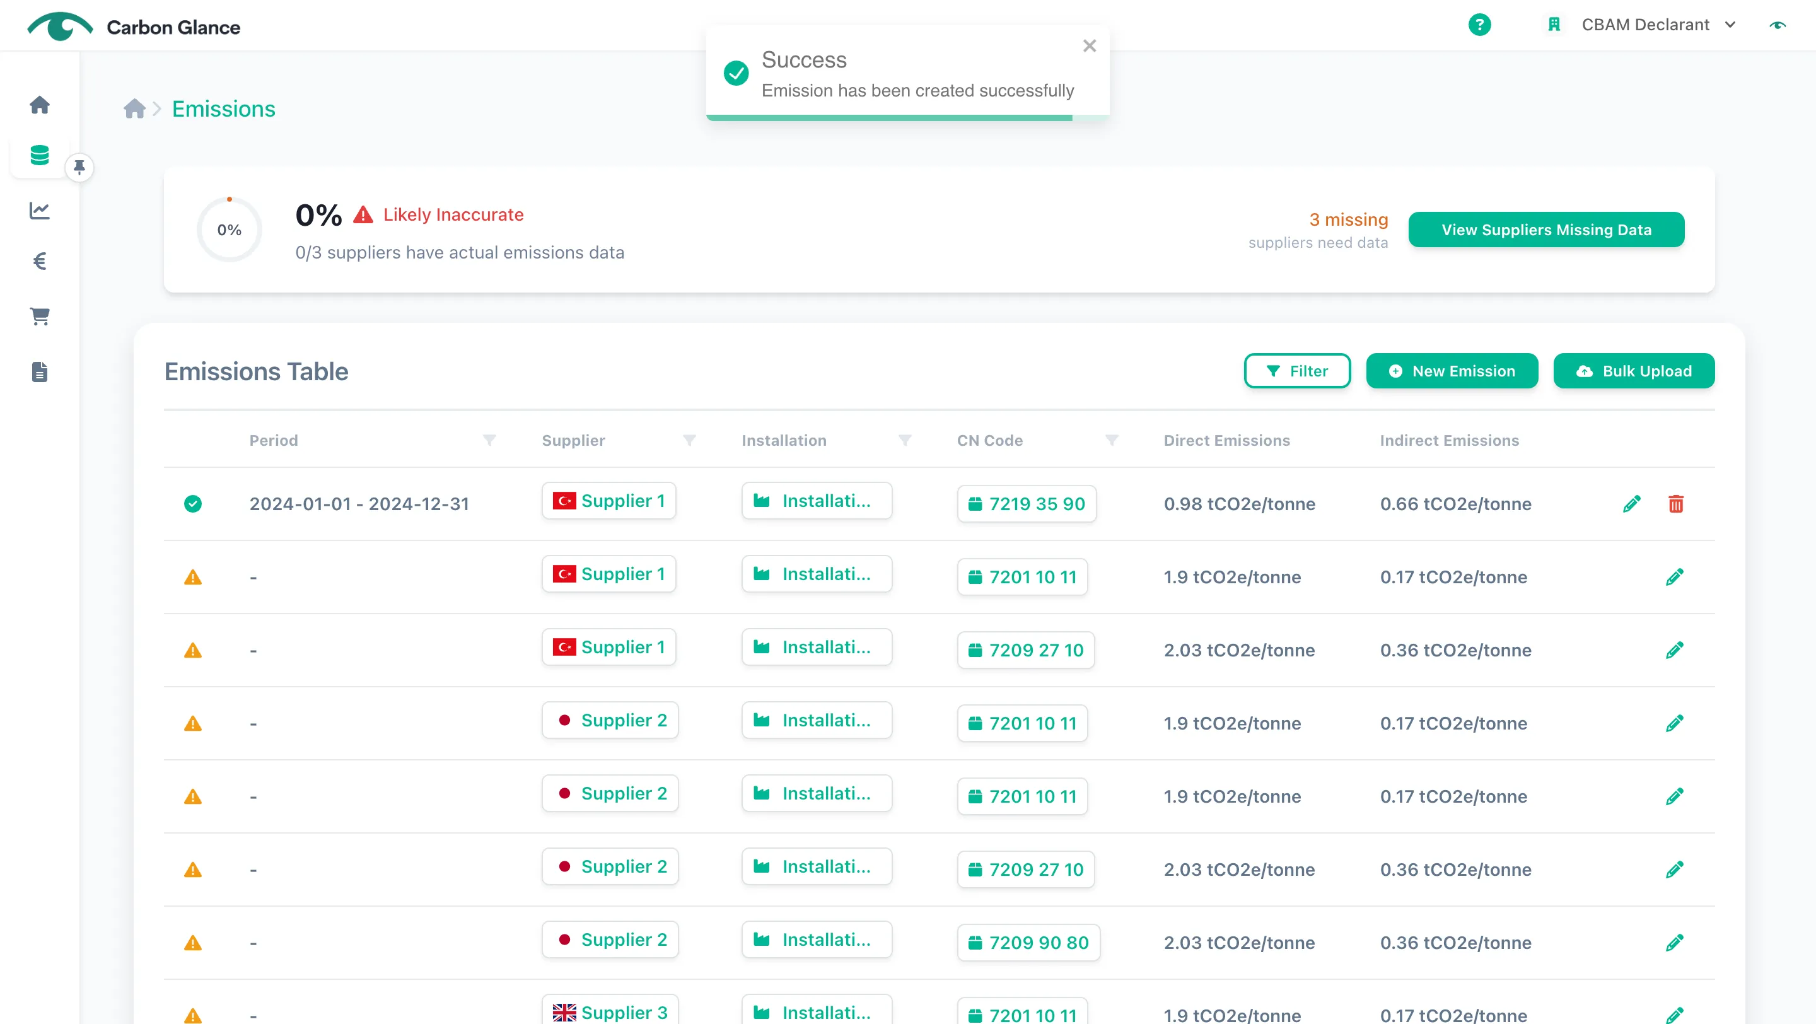This screenshot has height=1024, width=1816.
Task: Open the CN Code column filter
Action: pyautogui.click(x=1112, y=441)
